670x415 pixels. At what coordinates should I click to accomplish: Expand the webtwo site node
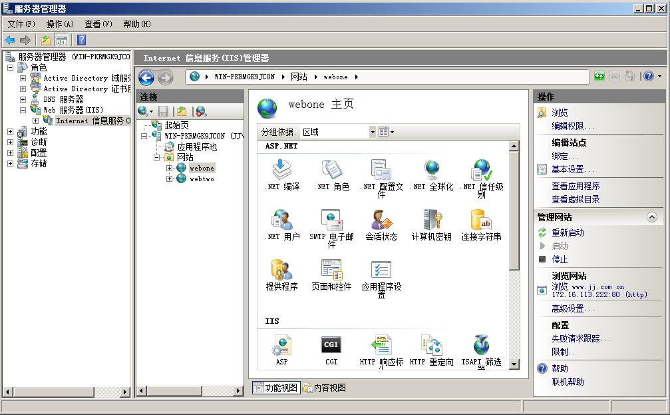(x=169, y=179)
